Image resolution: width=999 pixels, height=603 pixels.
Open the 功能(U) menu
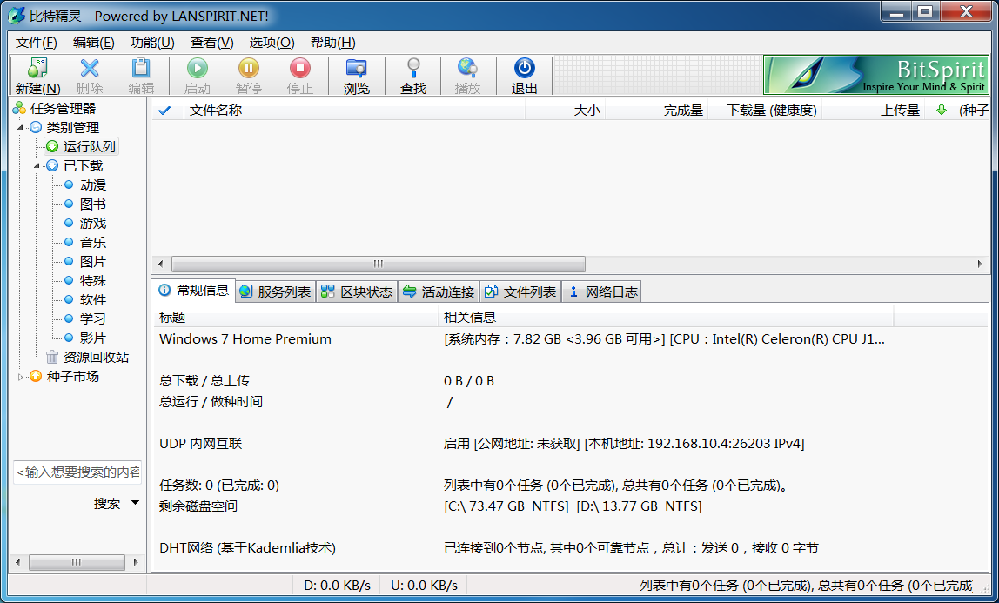click(x=152, y=43)
